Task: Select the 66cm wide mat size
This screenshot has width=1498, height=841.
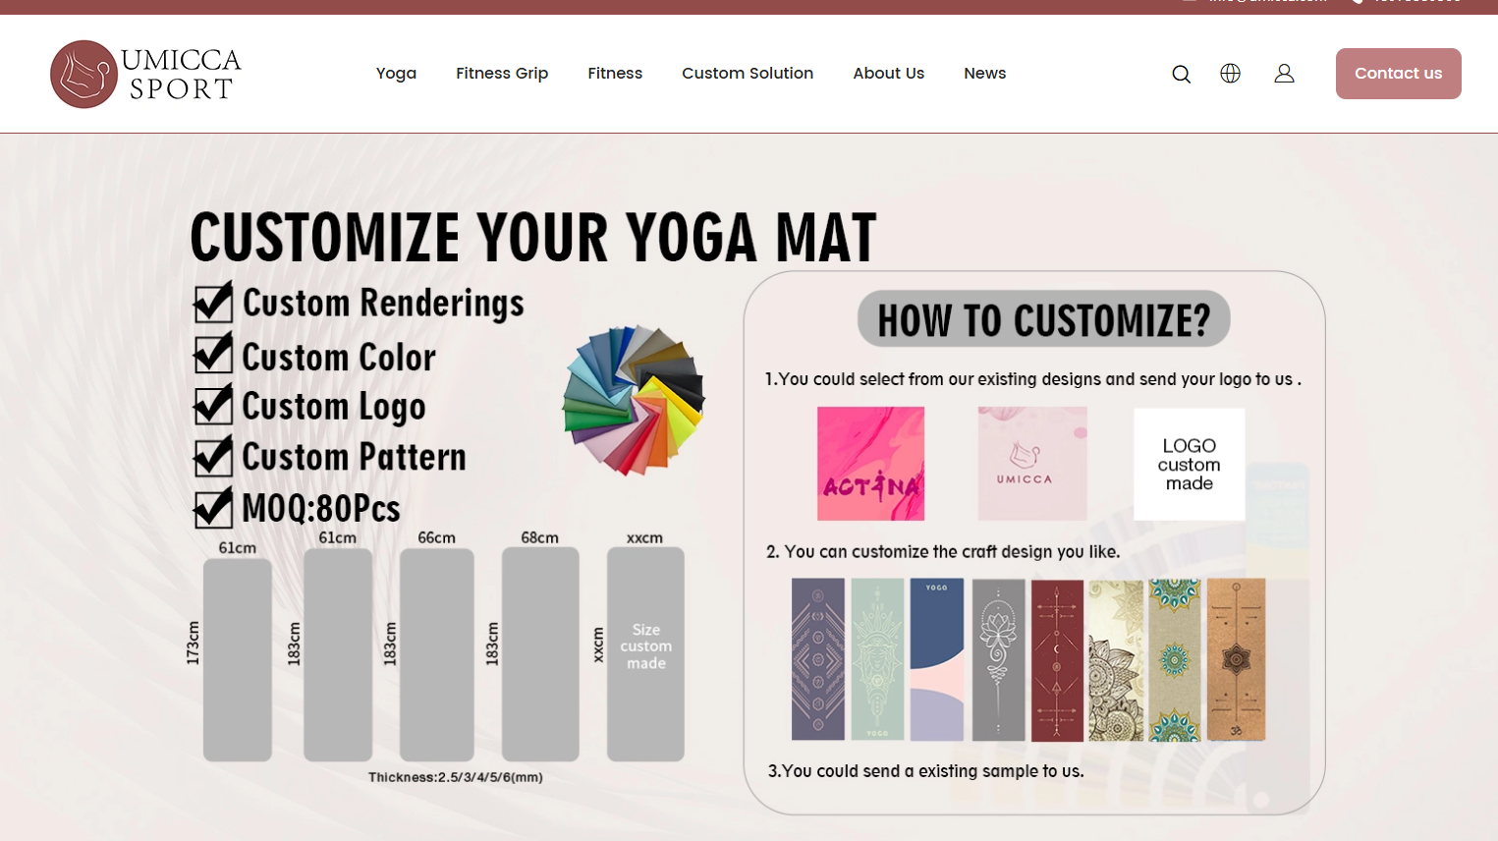Action: [437, 654]
